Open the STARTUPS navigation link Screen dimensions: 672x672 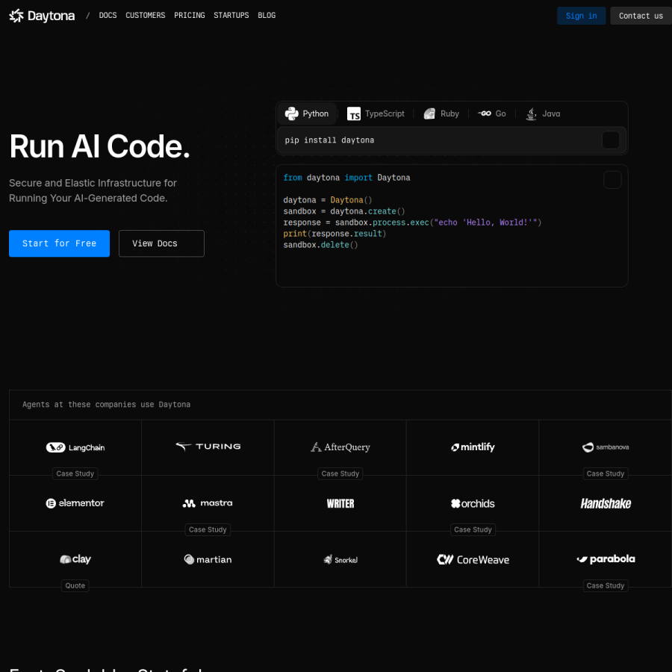[231, 16]
